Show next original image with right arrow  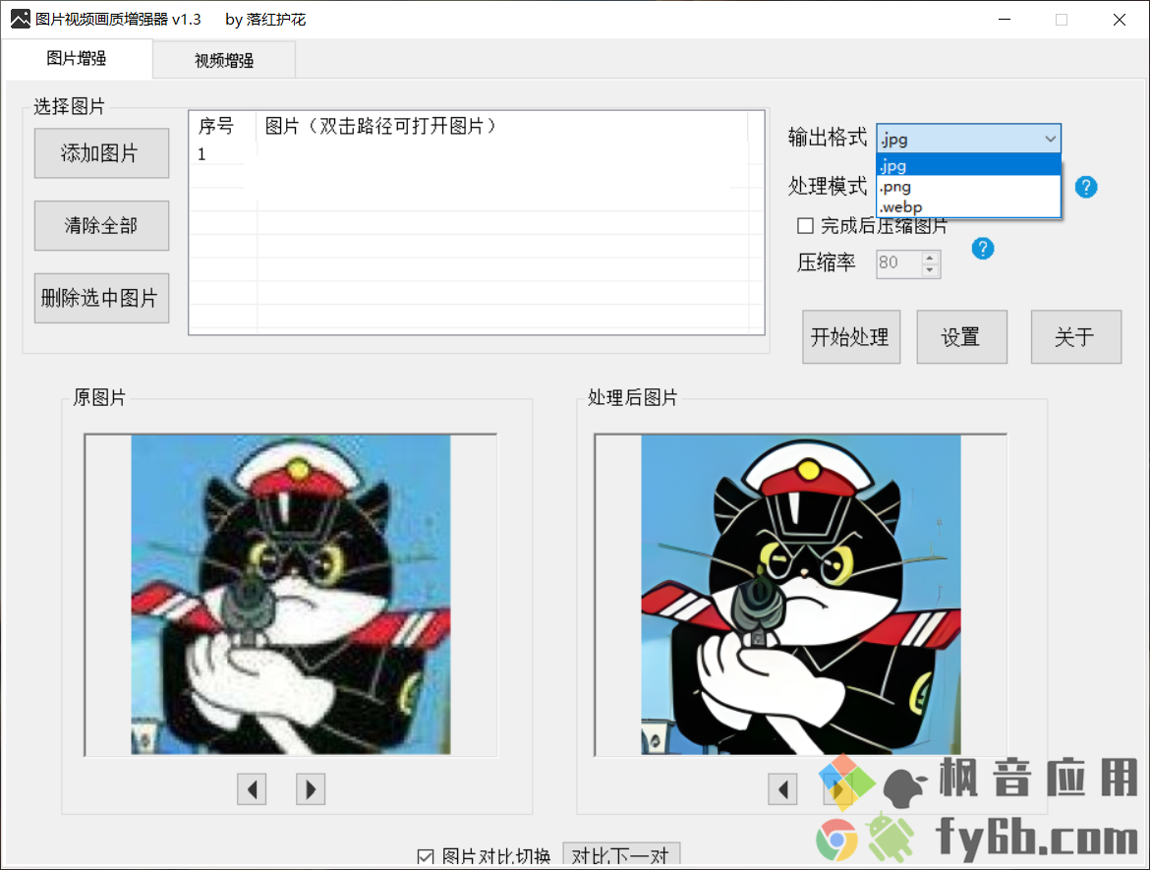(x=311, y=789)
